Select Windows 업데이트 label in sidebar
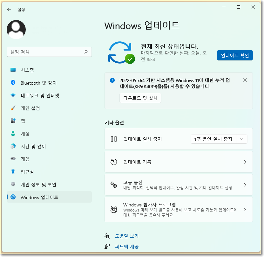 tap(39, 197)
